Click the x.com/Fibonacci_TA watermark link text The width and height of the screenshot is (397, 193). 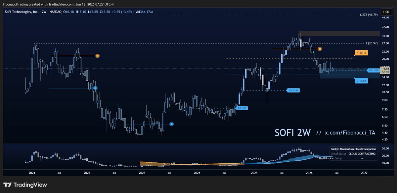pos(350,132)
